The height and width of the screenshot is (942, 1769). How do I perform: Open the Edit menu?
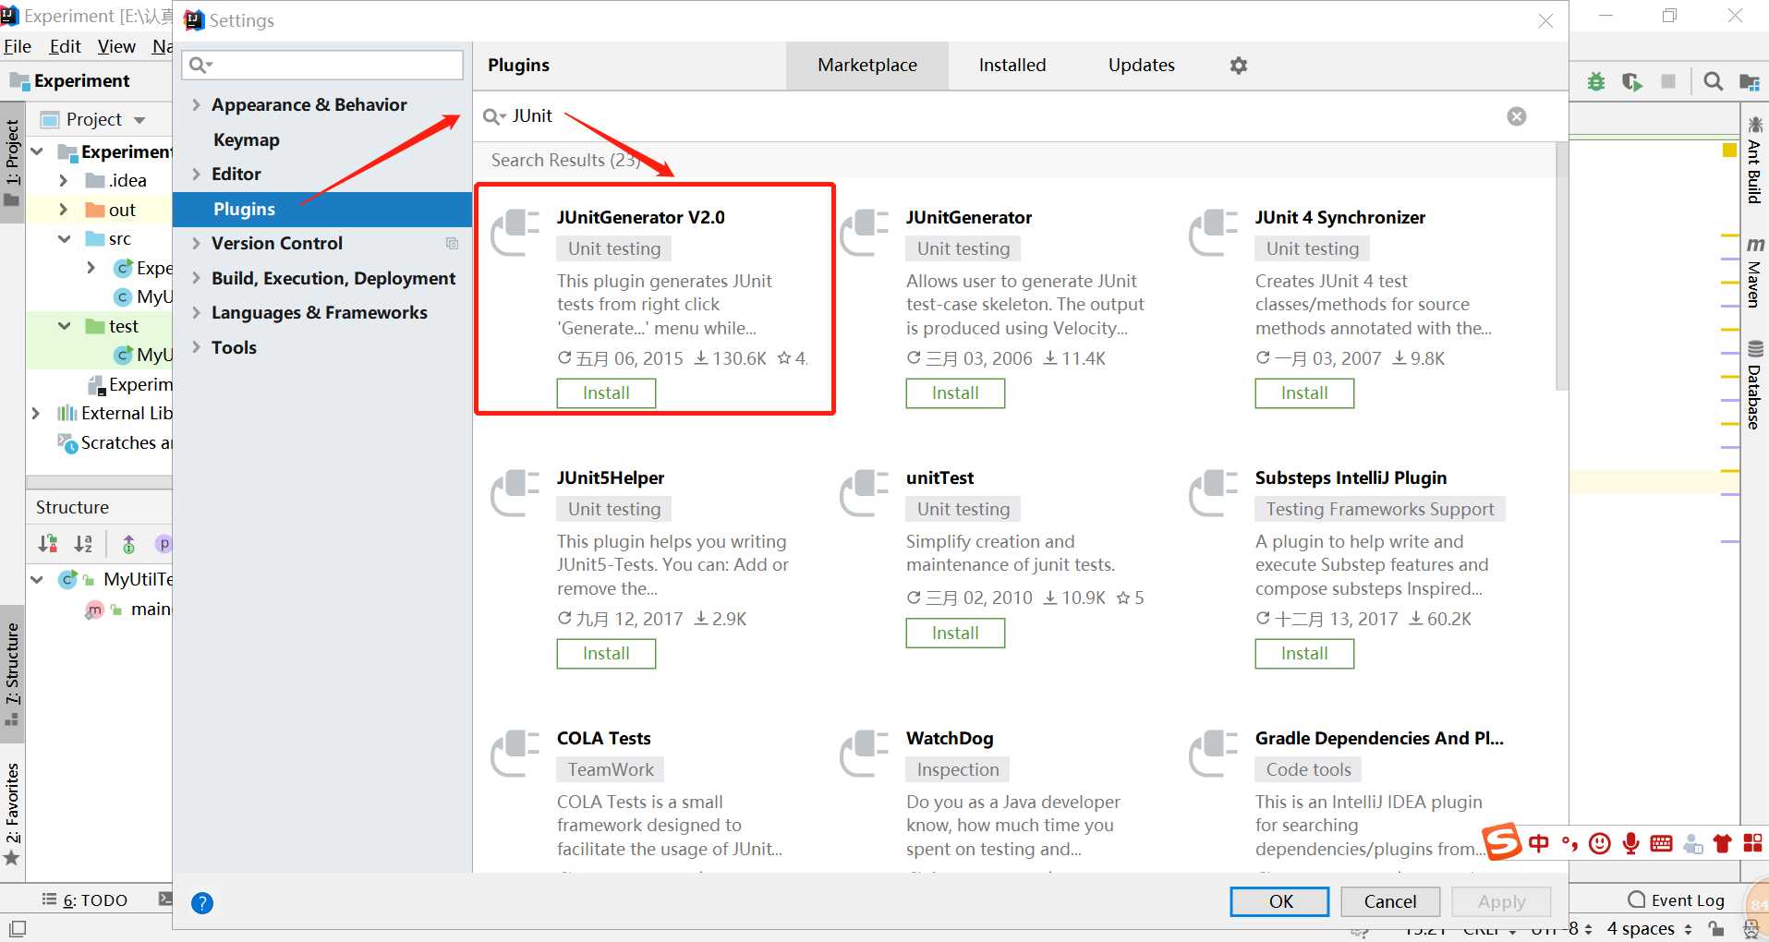pos(65,46)
